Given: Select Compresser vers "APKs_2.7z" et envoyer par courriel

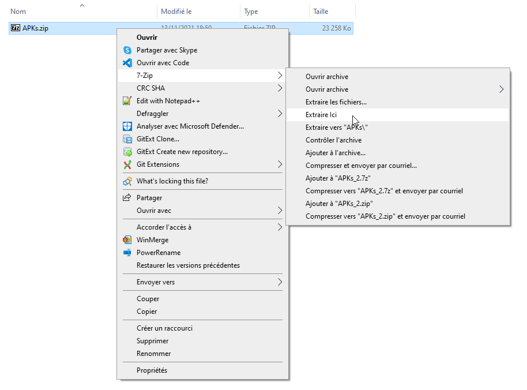Looking at the screenshot, I should coord(398,191).
